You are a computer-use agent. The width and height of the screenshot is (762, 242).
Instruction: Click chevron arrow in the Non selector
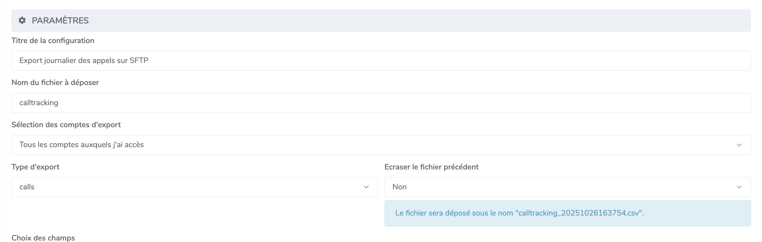tap(739, 187)
